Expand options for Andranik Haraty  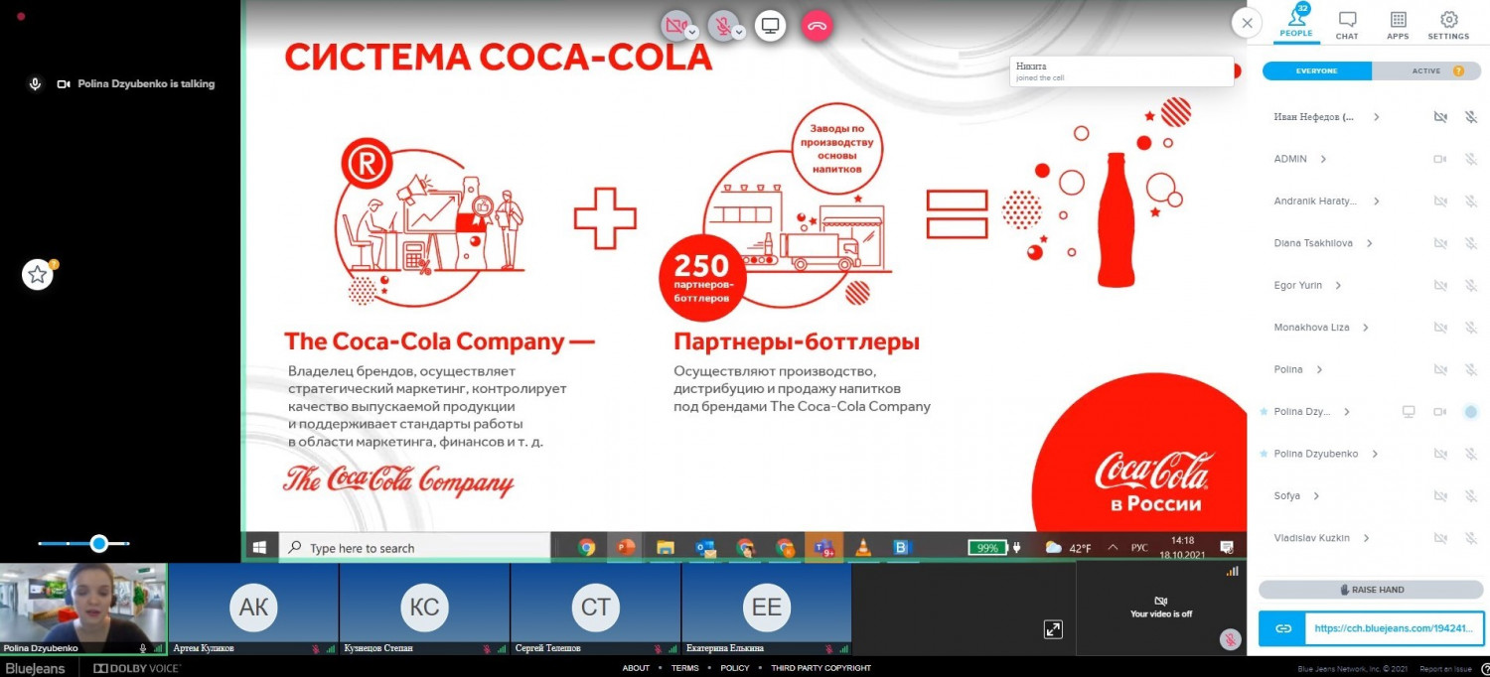1376,202
